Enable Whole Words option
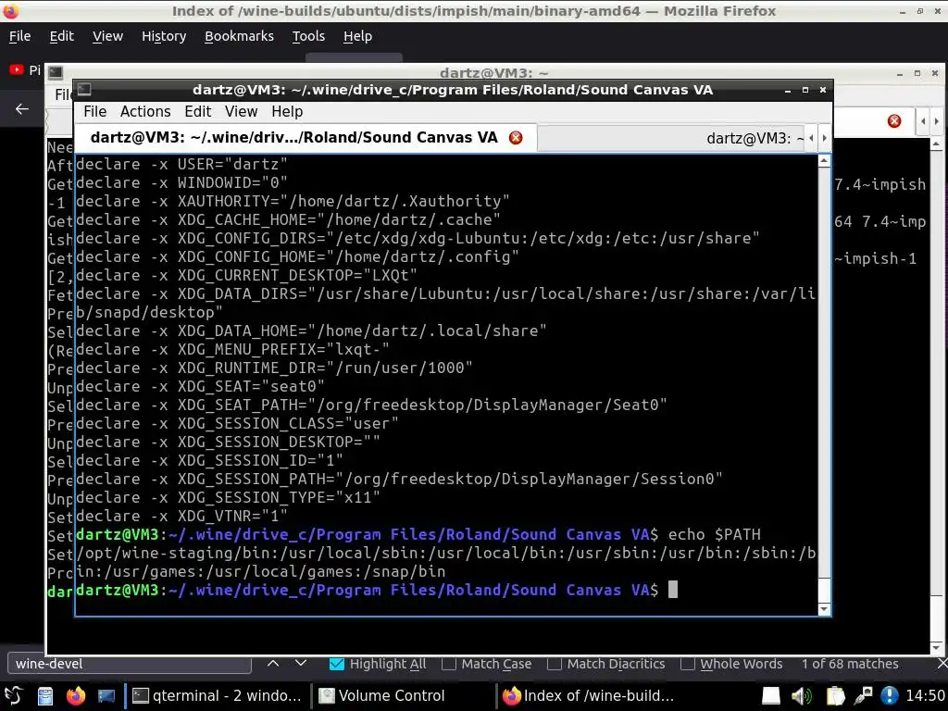The height and width of the screenshot is (711, 948). [x=688, y=664]
